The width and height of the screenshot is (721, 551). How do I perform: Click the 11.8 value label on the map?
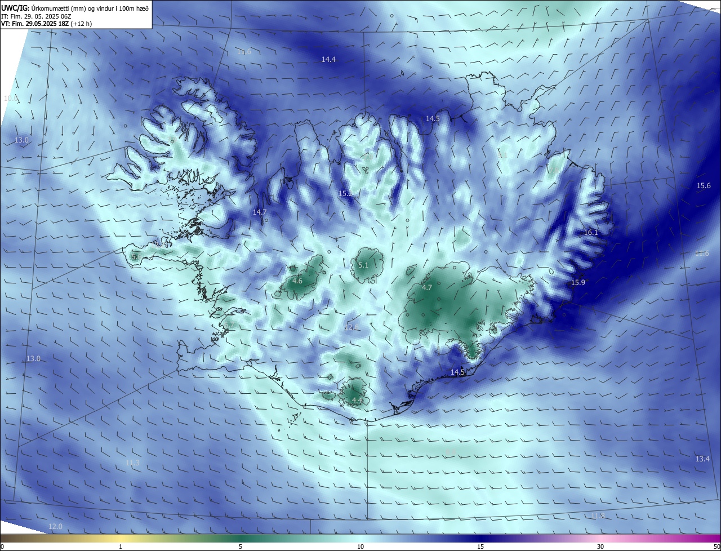pos(598,516)
